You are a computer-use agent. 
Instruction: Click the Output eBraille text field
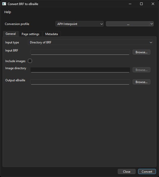coord(80,82)
